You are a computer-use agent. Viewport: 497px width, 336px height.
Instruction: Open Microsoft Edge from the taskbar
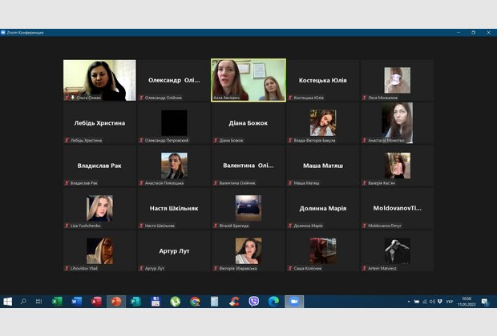273,302
